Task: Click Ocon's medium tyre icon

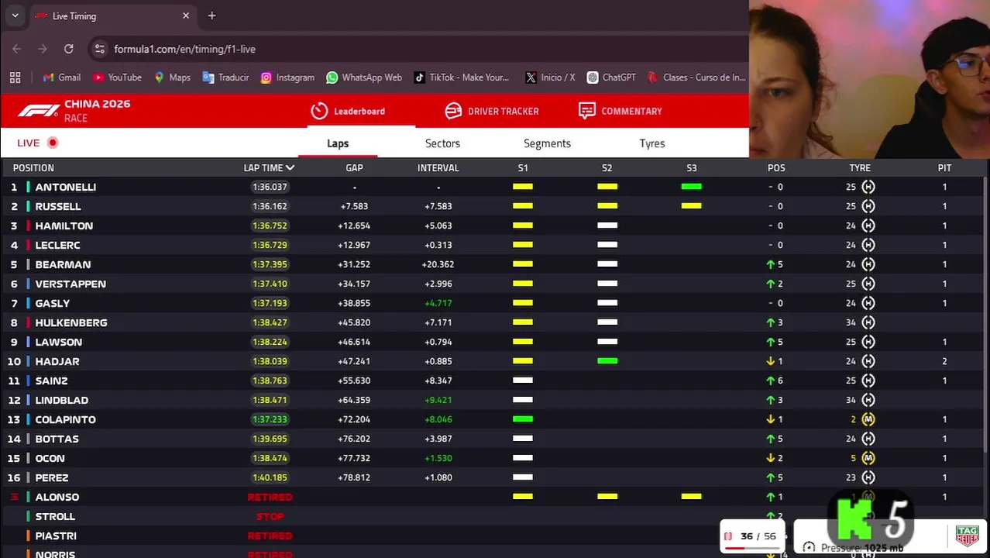Action: pyautogui.click(x=868, y=458)
